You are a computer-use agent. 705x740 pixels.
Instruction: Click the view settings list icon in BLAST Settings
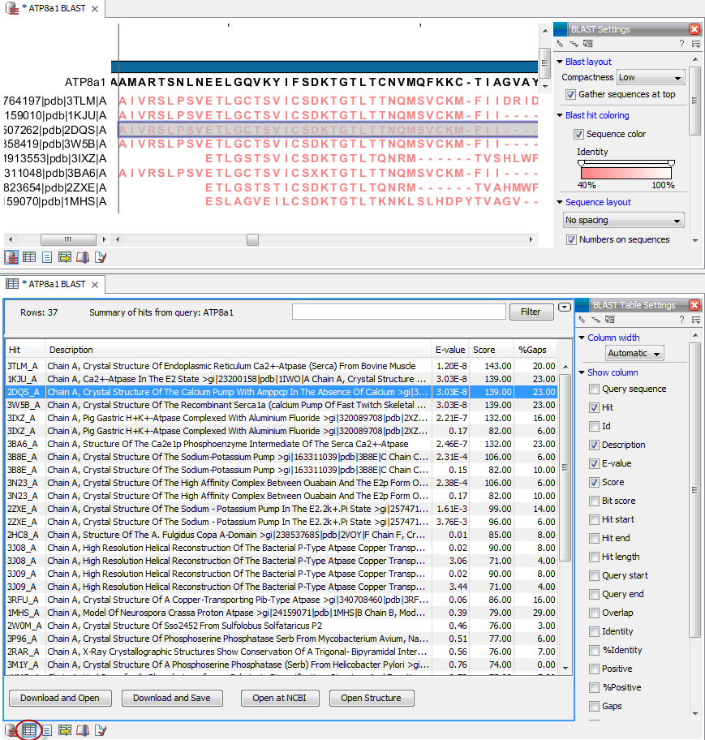(695, 45)
